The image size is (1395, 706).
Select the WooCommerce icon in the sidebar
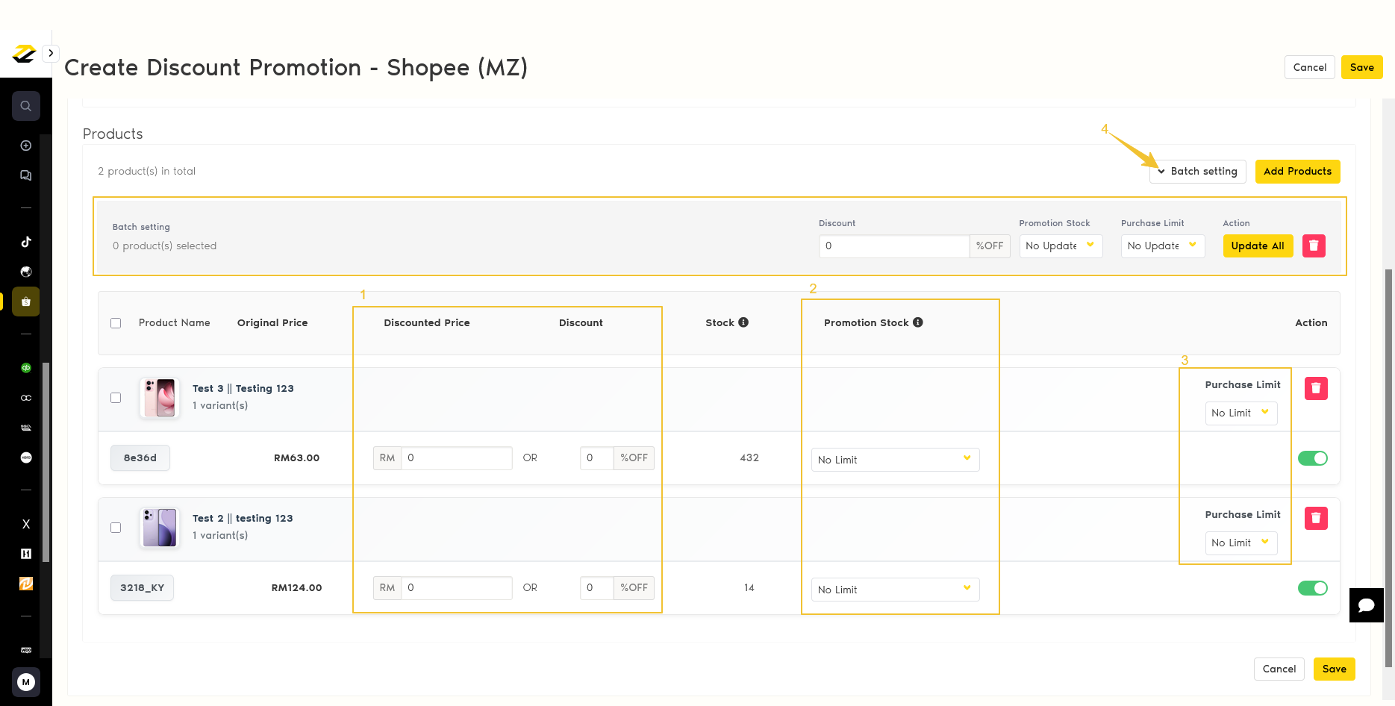pos(25,649)
